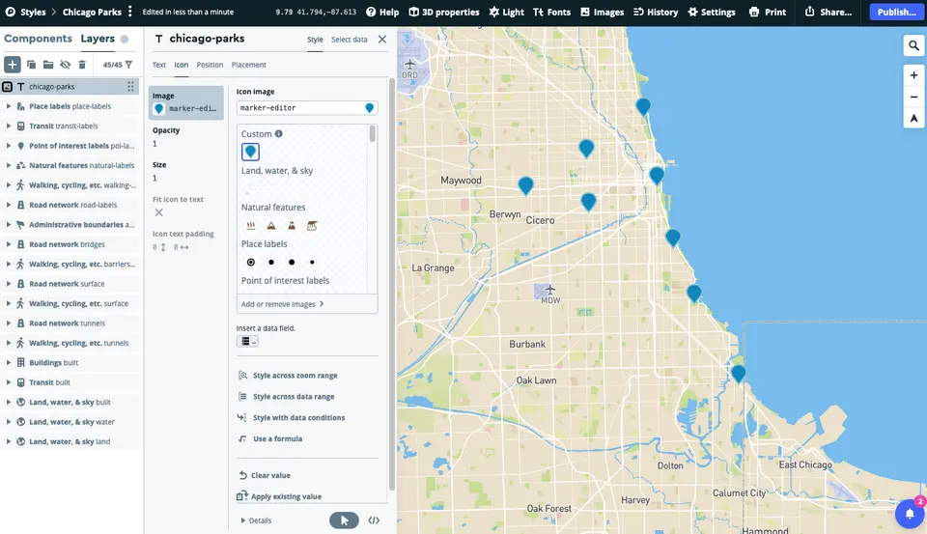
Task: Add a new layer with plus button
Action: pyautogui.click(x=12, y=65)
